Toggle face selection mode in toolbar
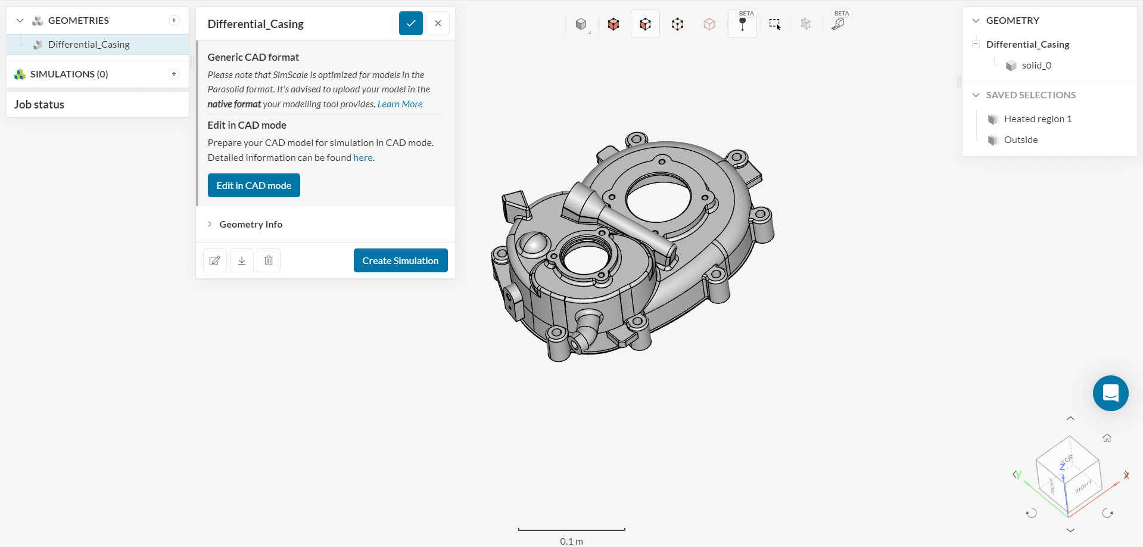Image resolution: width=1143 pixels, height=547 pixels. point(645,24)
